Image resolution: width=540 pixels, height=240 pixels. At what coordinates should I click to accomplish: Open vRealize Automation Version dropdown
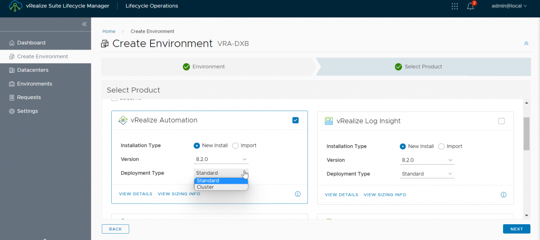point(221,159)
